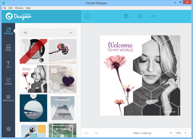
Task: Click the undo arrow icon
Action: 87,133
